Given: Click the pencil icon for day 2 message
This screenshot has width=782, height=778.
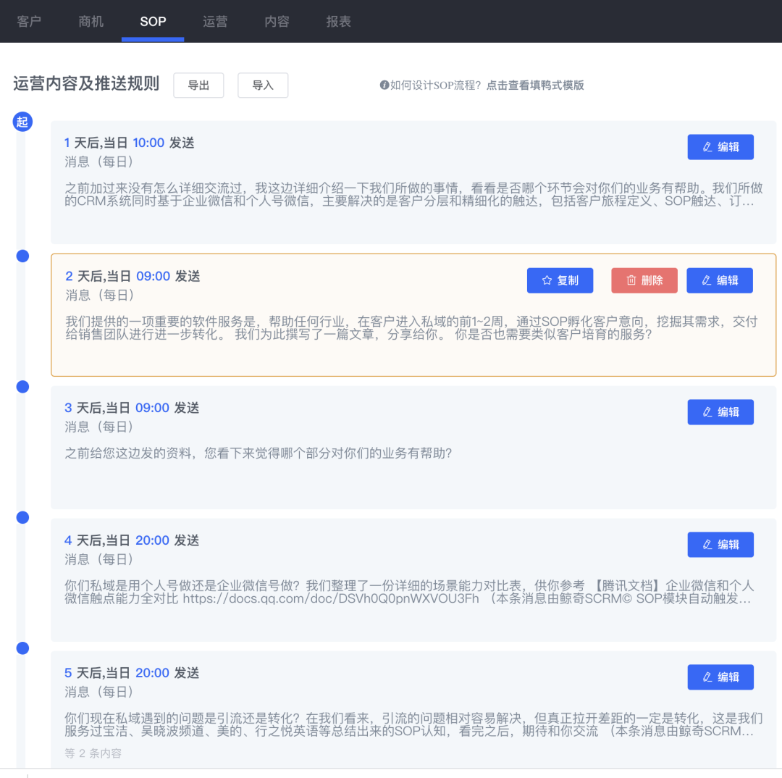Looking at the screenshot, I should click(706, 280).
